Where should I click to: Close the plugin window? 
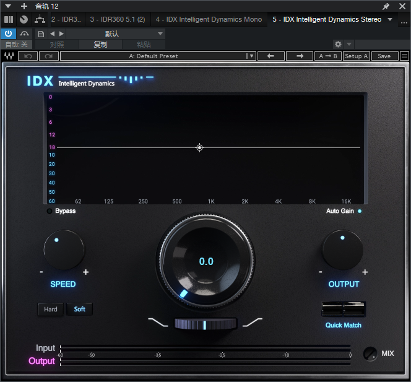tap(402, 6)
